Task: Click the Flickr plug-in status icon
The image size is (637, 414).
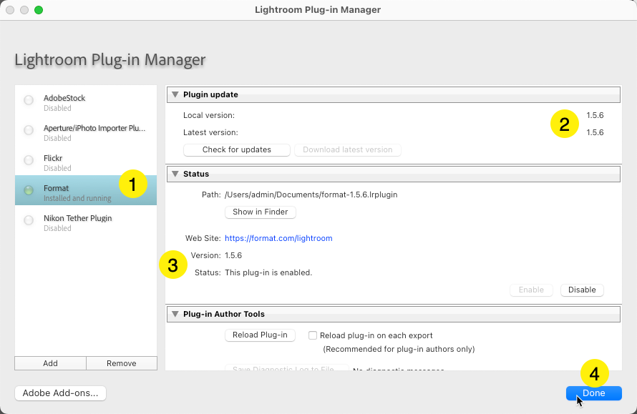Action: coord(29,160)
